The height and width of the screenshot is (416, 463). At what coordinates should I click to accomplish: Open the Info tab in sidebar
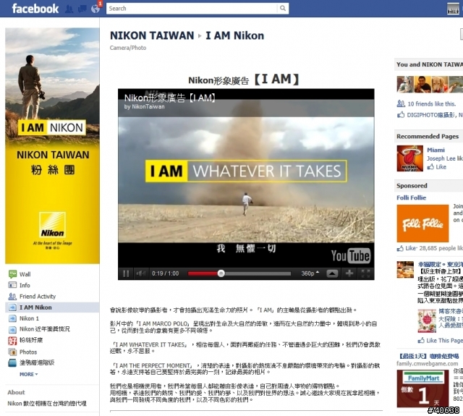25,285
